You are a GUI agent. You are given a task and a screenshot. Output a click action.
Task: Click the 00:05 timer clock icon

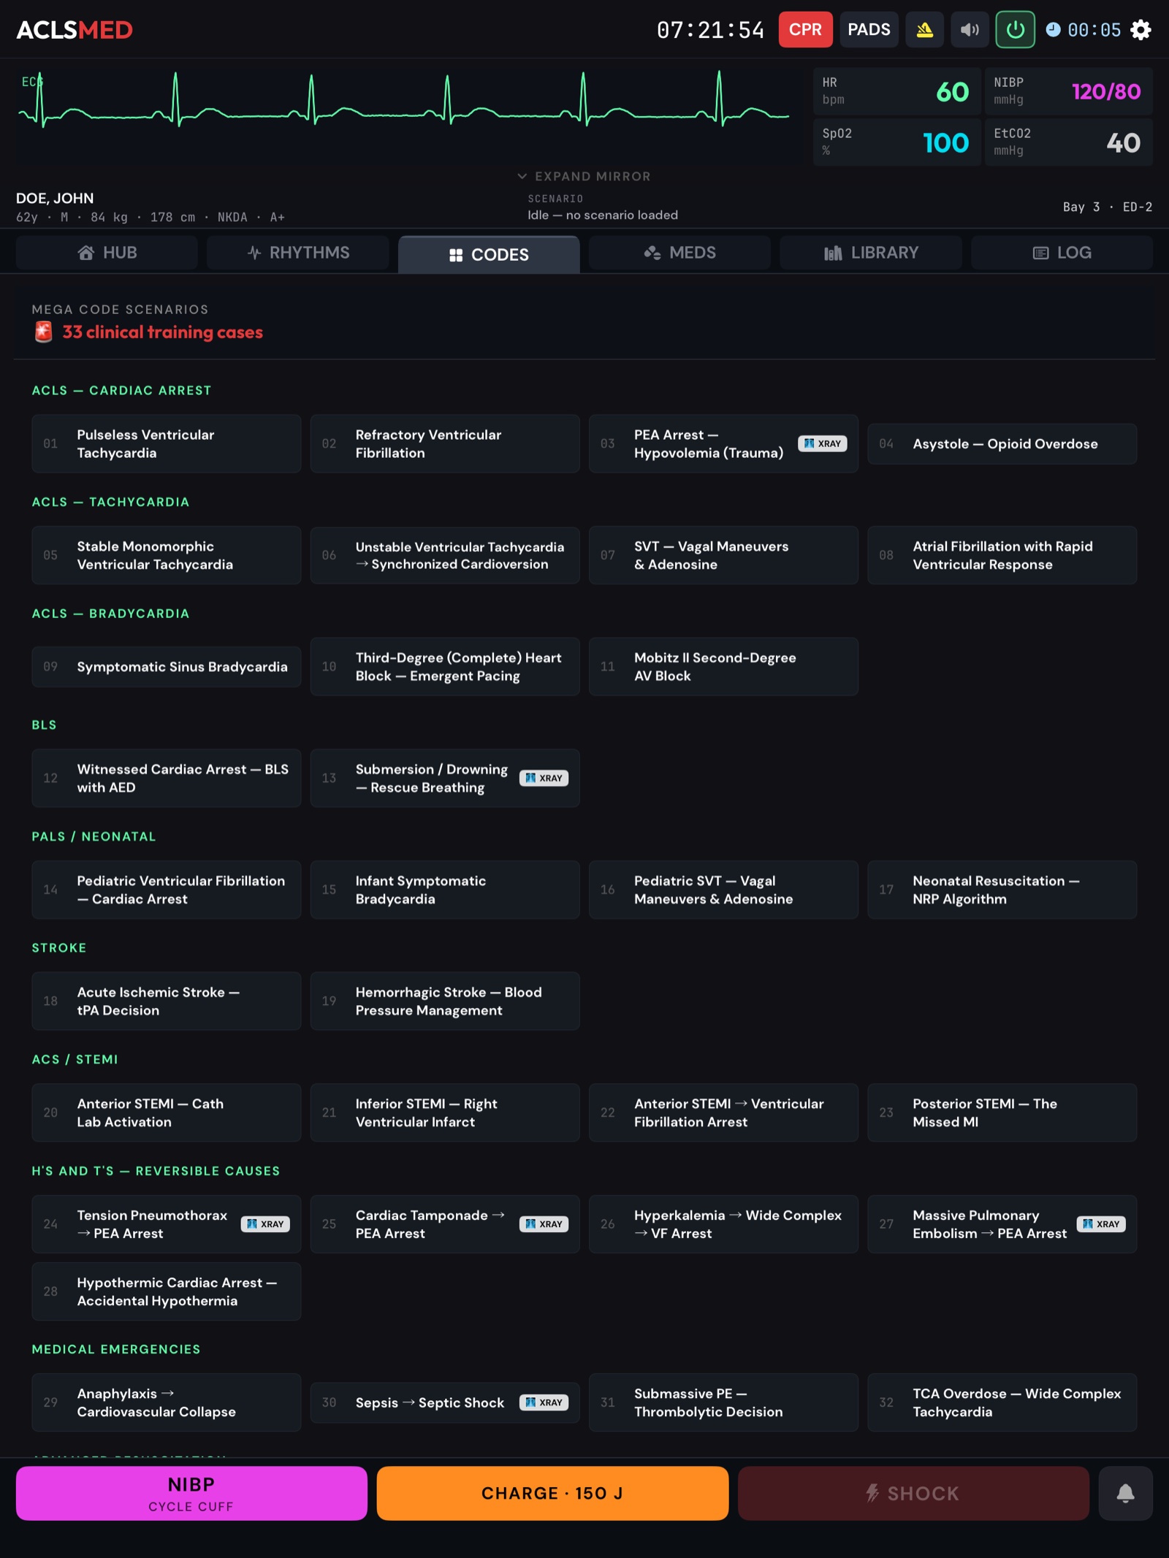pos(1053,30)
